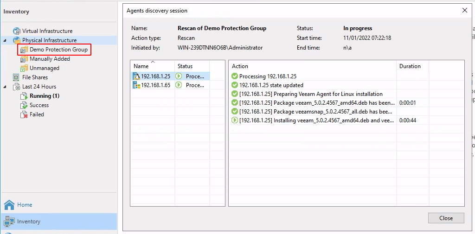
Task: Collapse the Last 24 Hours tree node
Action: [x=5, y=87]
